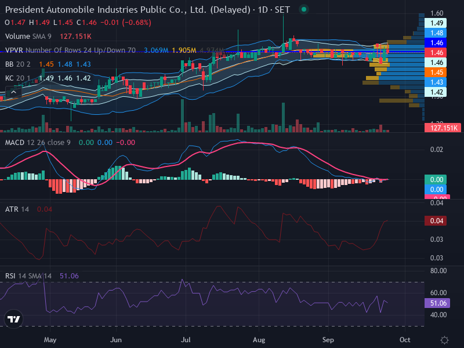Click the 51.06 RSI value label
This screenshot has width=464, height=348.
(437, 303)
